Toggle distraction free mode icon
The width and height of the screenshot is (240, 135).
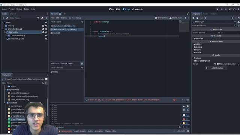[x=188, y=14]
